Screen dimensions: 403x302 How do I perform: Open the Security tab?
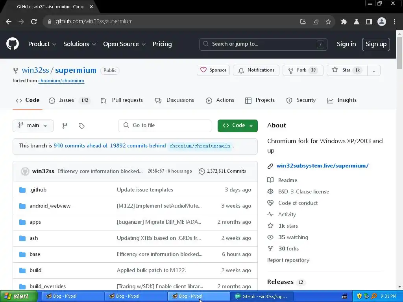[301, 100]
